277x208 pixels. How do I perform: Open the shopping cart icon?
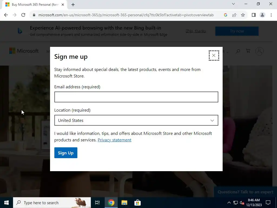[248, 51]
